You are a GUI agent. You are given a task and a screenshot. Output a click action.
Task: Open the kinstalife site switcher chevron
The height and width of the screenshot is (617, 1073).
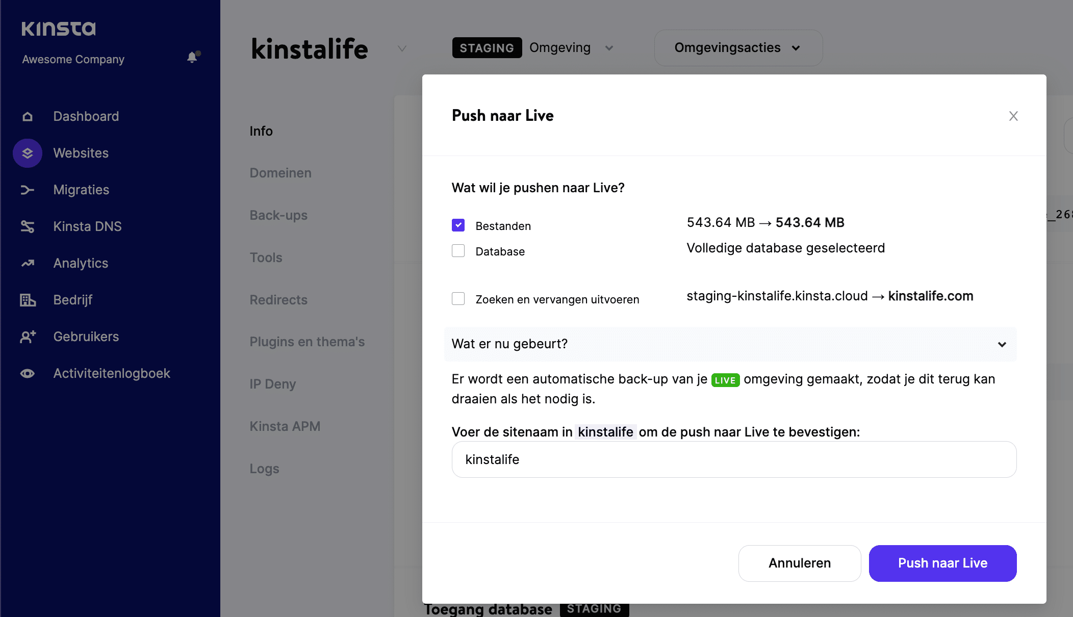402,48
